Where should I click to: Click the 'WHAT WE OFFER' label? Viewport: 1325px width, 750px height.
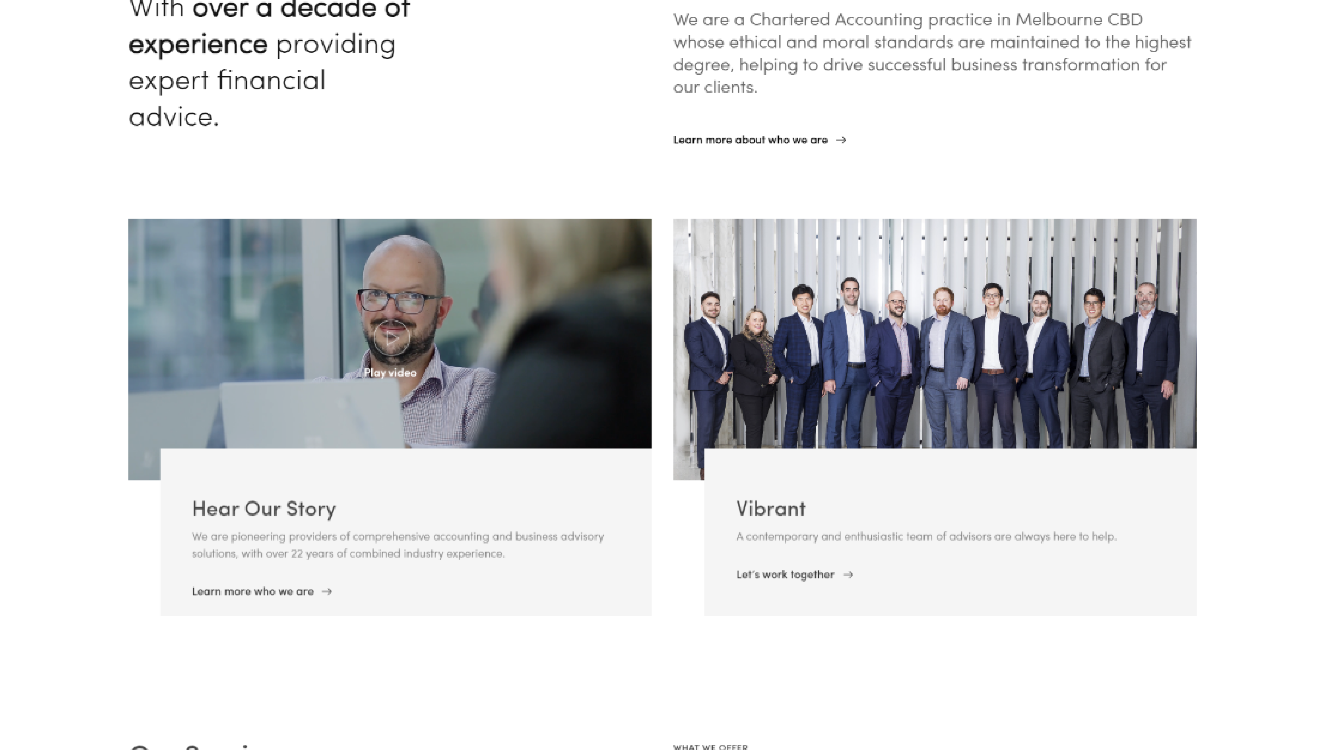click(710, 746)
